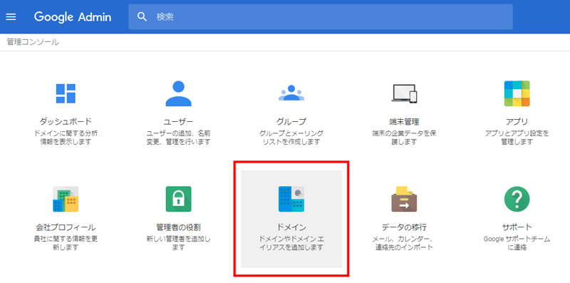Click the 会社プロフィール title text
The image size is (570, 283).
pos(66,227)
